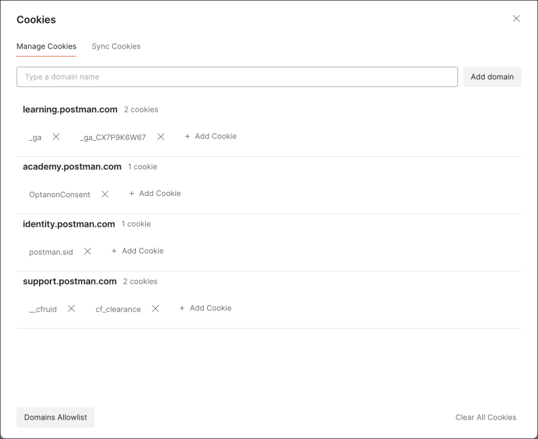Image resolution: width=538 pixels, height=439 pixels.
Task: Open the Domains Allowlist
Action: 55,417
